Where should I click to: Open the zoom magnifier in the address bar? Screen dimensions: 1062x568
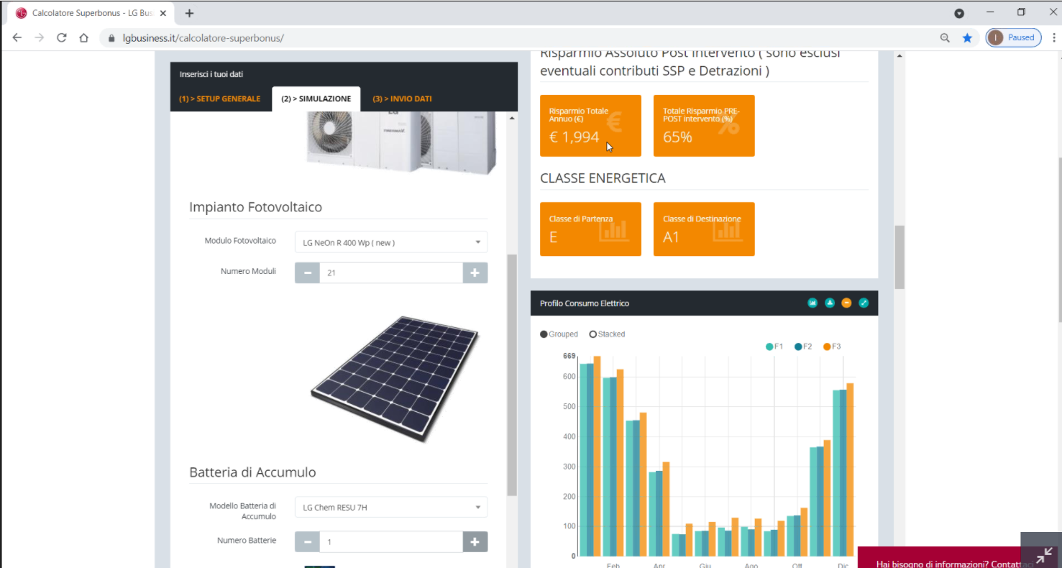coord(946,37)
